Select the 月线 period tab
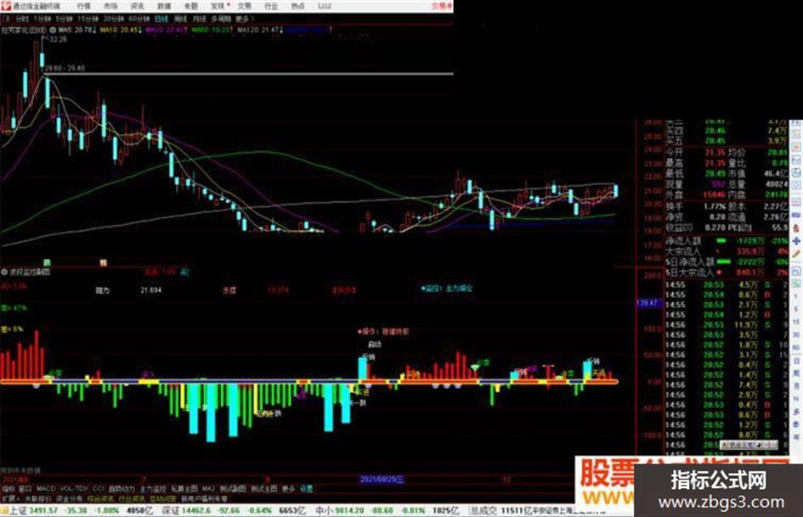 coord(199,19)
